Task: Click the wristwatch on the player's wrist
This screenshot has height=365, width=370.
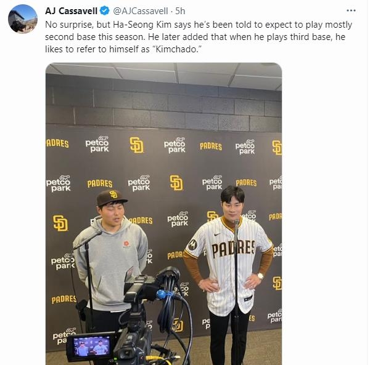Action: [x=260, y=276]
